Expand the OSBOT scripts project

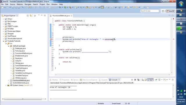tap(3, 26)
